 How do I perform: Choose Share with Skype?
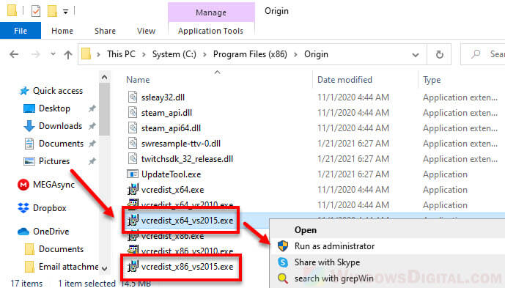coord(327,262)
